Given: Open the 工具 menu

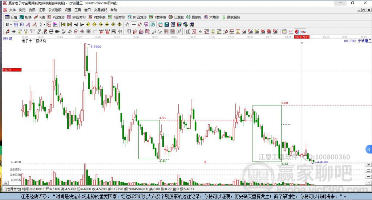Looking at the screenshot, I should [x=78, y=10].
